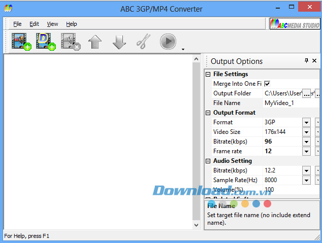Viewport: 322px width, 243px height.
Task: Click the 3GP app icon in title bar
Action: click(8, 8)
